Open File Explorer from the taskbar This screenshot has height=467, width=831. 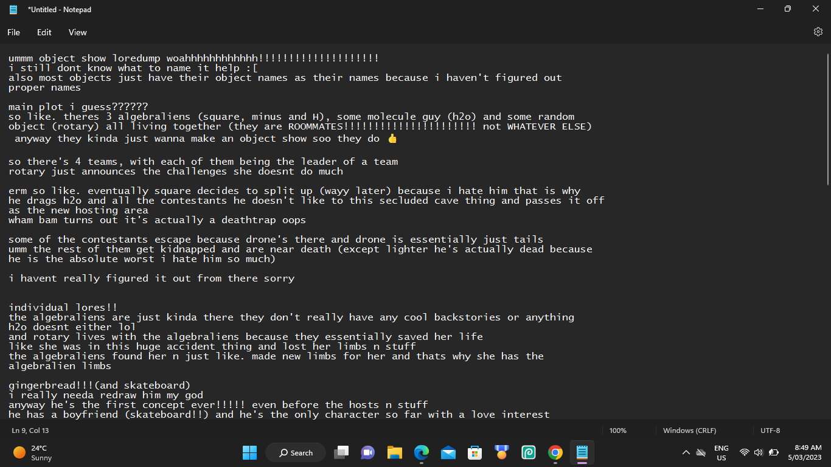pos(395,452)
